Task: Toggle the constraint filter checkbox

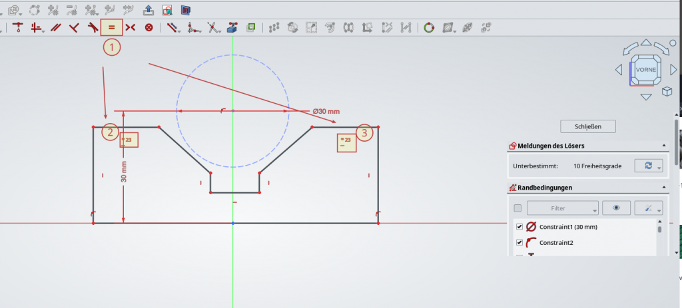Action: pyautogui.click(x=518, y=208)
